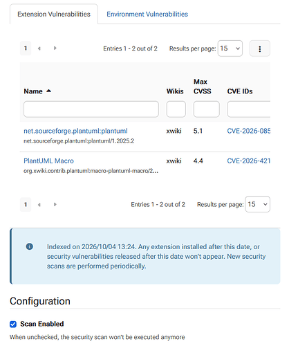Open the CVE-2026-421 vulnerability link

pyautogui.click(x=249, y=161)
